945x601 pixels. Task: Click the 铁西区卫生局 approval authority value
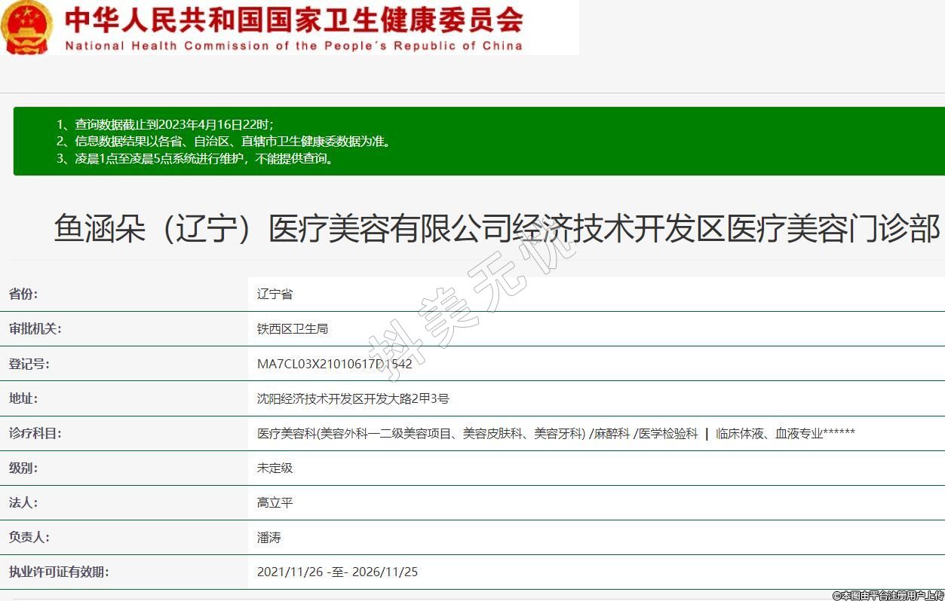pos(293,328)
